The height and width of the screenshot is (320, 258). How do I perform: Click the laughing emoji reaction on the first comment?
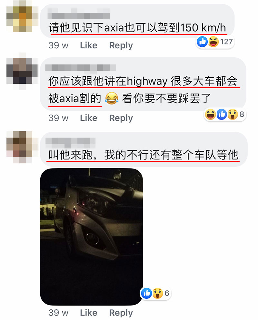coord(213,42)
